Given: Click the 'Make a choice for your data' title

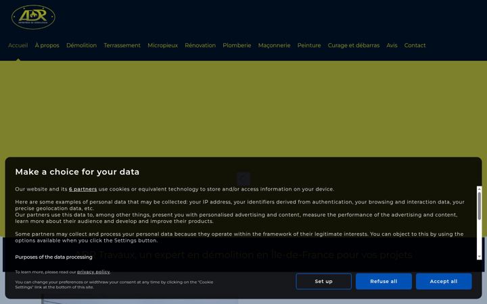Looking at the screenshot, I should tap(77, 172).
